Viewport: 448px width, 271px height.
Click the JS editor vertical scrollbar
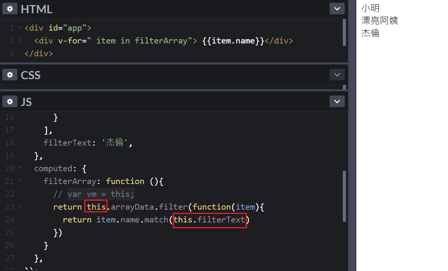[344, 196]
